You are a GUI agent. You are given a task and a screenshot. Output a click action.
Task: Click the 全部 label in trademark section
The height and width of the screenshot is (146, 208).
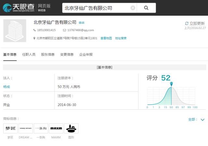coord(193,119)
